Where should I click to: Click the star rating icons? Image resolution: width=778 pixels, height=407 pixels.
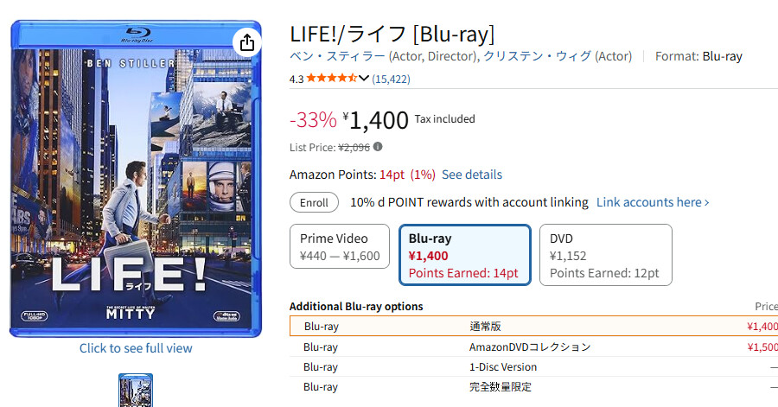coord(331,79)
